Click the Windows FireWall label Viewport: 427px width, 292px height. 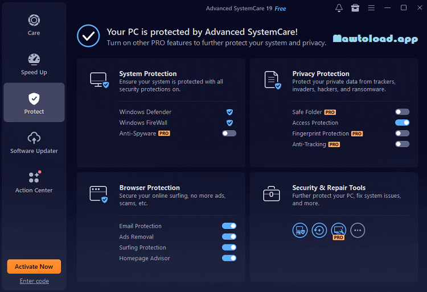(143, 123)
